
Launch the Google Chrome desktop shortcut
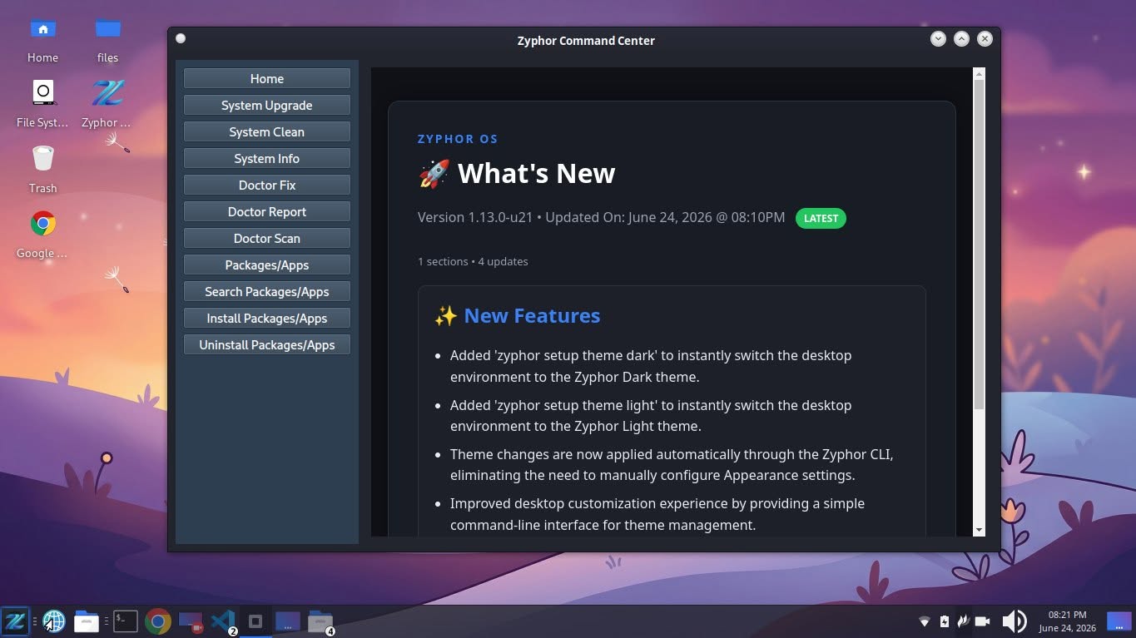(42, 235)
